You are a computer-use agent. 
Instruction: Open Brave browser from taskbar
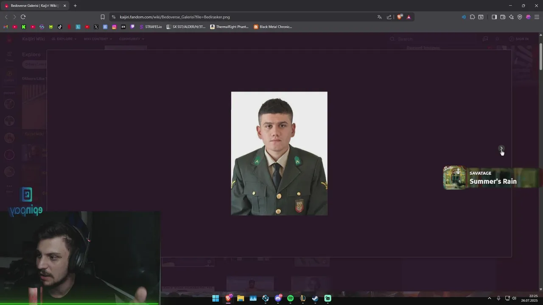(x=228, y=298)
